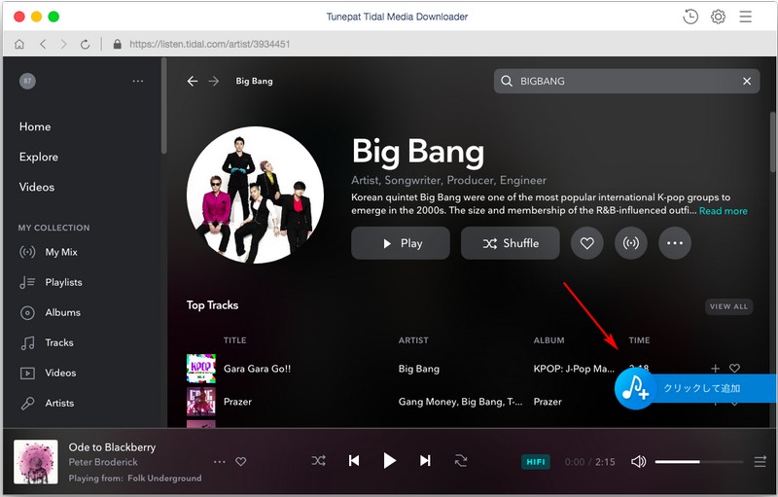
Task: Toggle repeat mode in player
Action: (x=461, y=461)
